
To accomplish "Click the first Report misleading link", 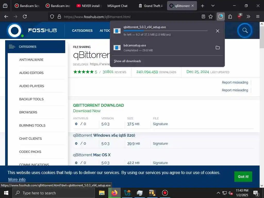I will 235,82.
